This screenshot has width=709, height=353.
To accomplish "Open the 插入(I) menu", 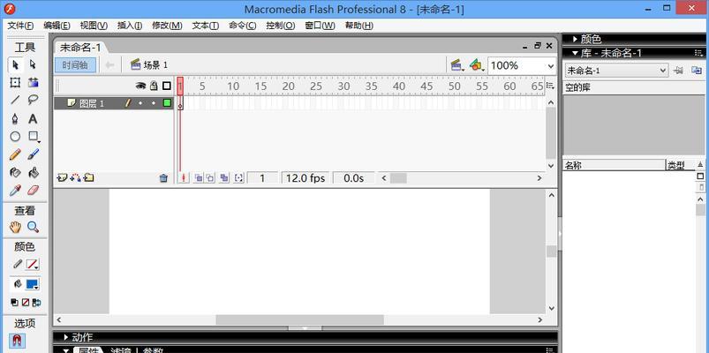I will coord(130,26).
